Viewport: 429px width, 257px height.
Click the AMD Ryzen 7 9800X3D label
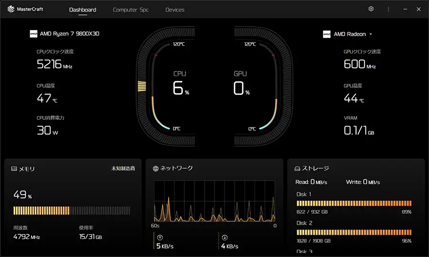pos(70,34)
